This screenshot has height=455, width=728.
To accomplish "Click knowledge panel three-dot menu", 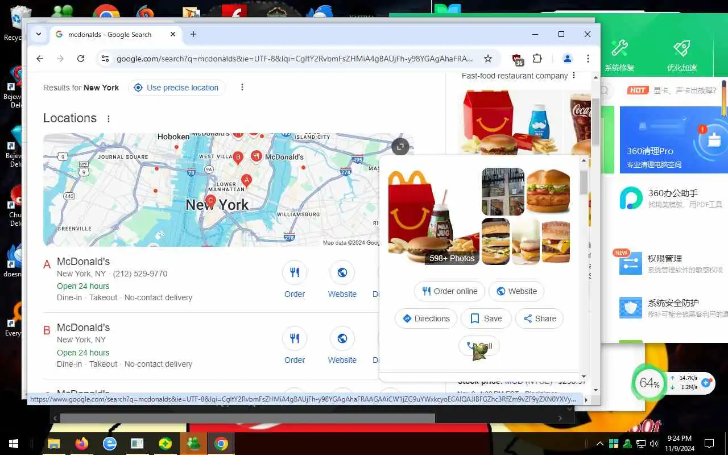I will point(574,76).
